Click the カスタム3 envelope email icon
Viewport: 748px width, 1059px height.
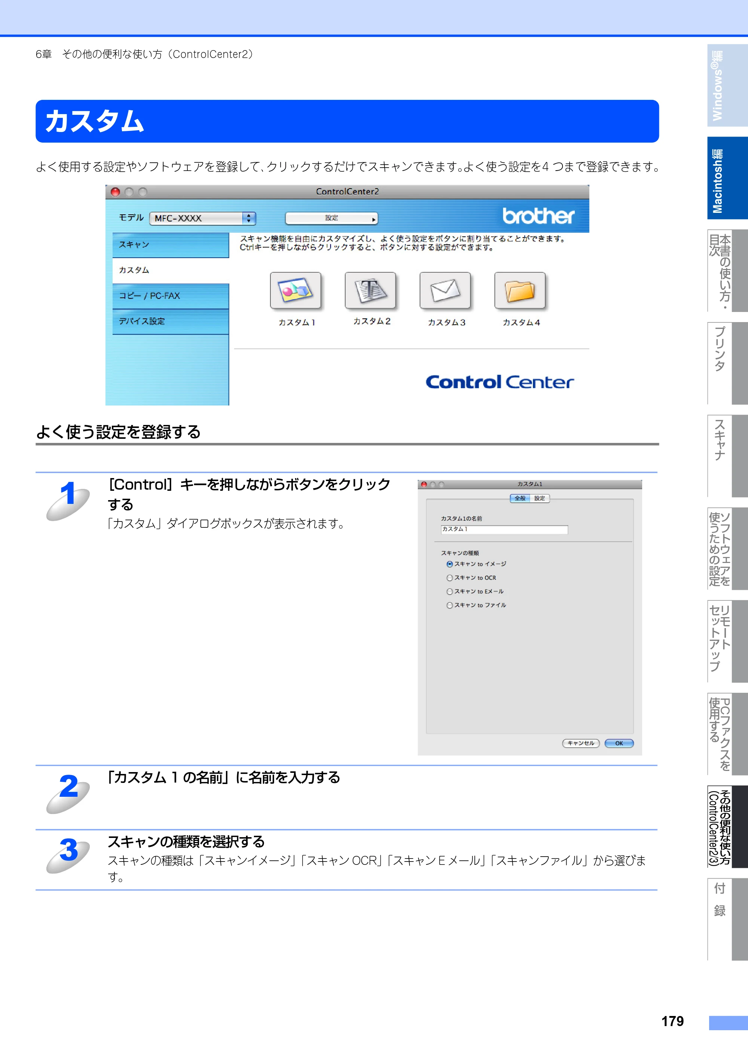click(x=445, y=290)
